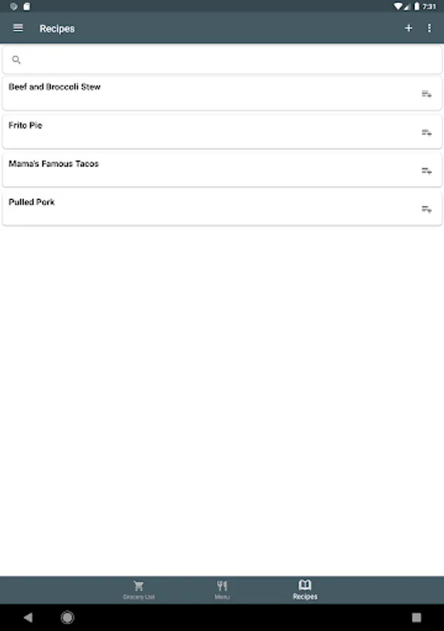
Task: Tap the Android home button
Action: (x=67, y=617)
